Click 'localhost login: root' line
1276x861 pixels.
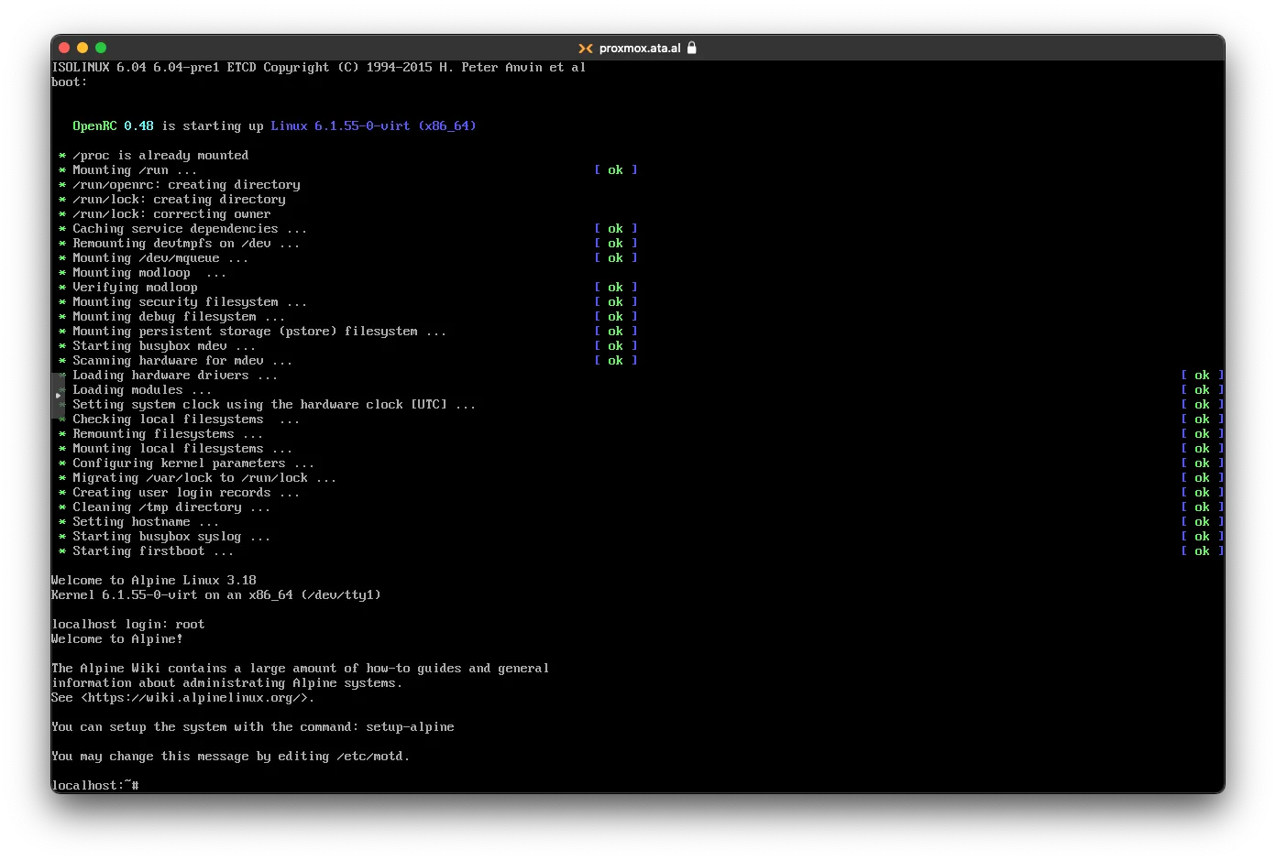(128, 625)
